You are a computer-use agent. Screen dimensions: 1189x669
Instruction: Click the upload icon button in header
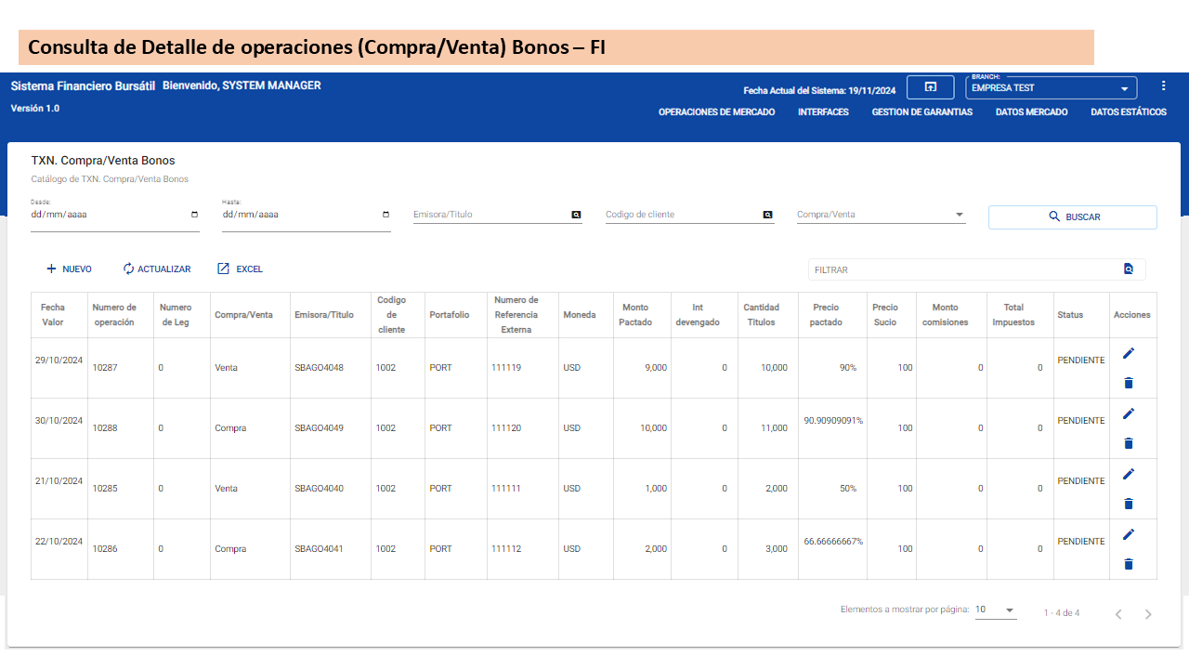pyautogui.click(x=930, y=87)
